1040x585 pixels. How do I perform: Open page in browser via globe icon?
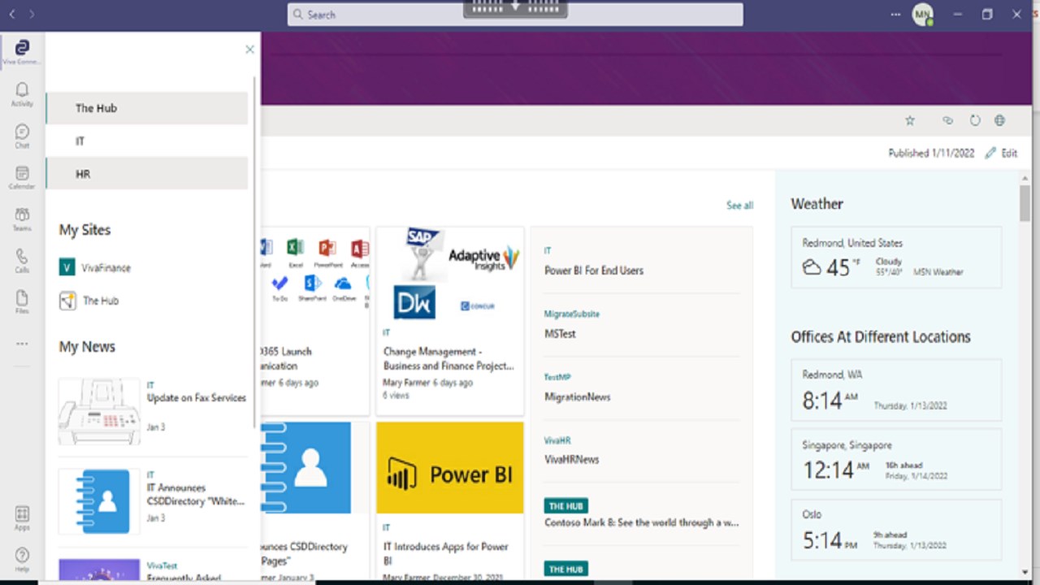999,120
